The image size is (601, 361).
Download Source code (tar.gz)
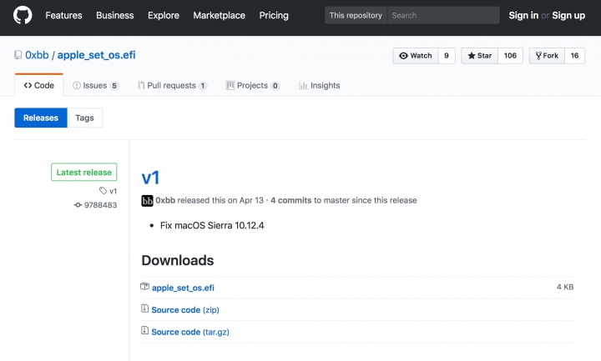[190, 332]
